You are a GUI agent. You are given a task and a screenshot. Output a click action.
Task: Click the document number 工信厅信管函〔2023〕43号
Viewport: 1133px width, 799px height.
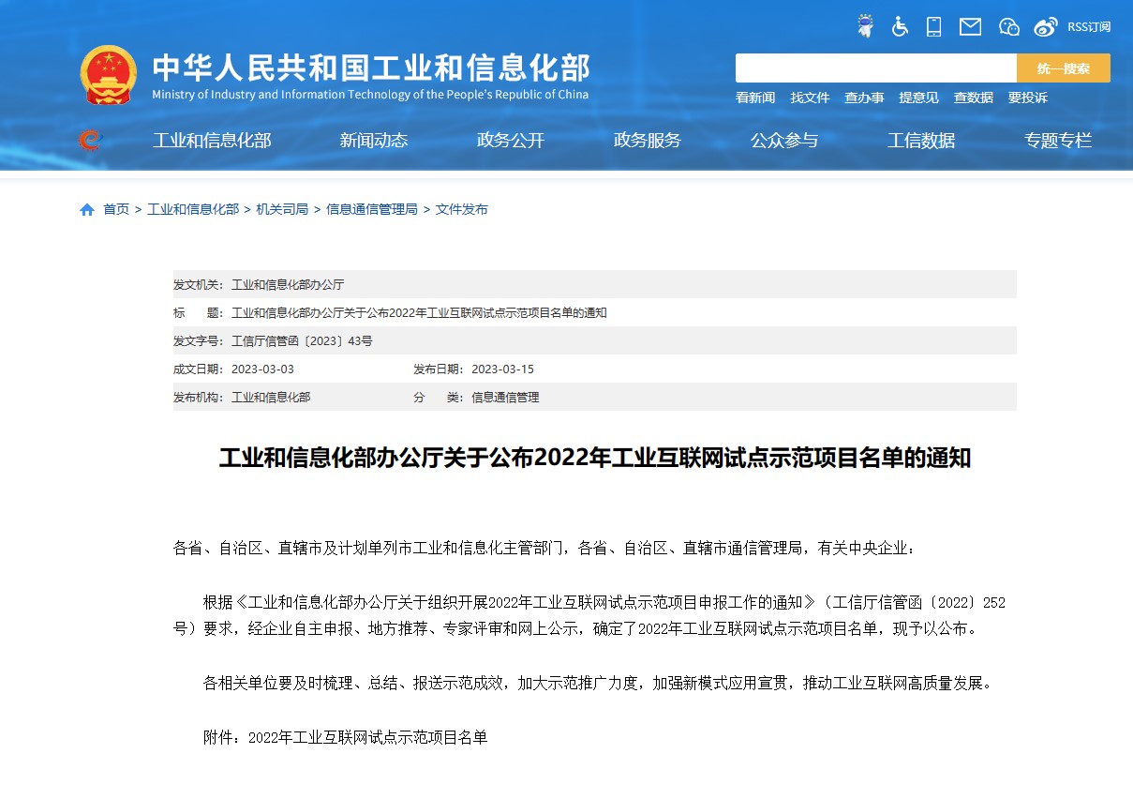tap(302, 340)
